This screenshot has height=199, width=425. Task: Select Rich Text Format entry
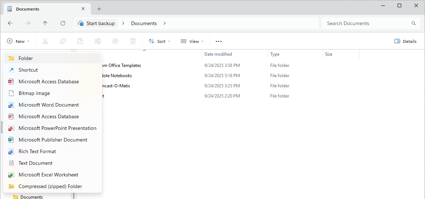point(53,151)
